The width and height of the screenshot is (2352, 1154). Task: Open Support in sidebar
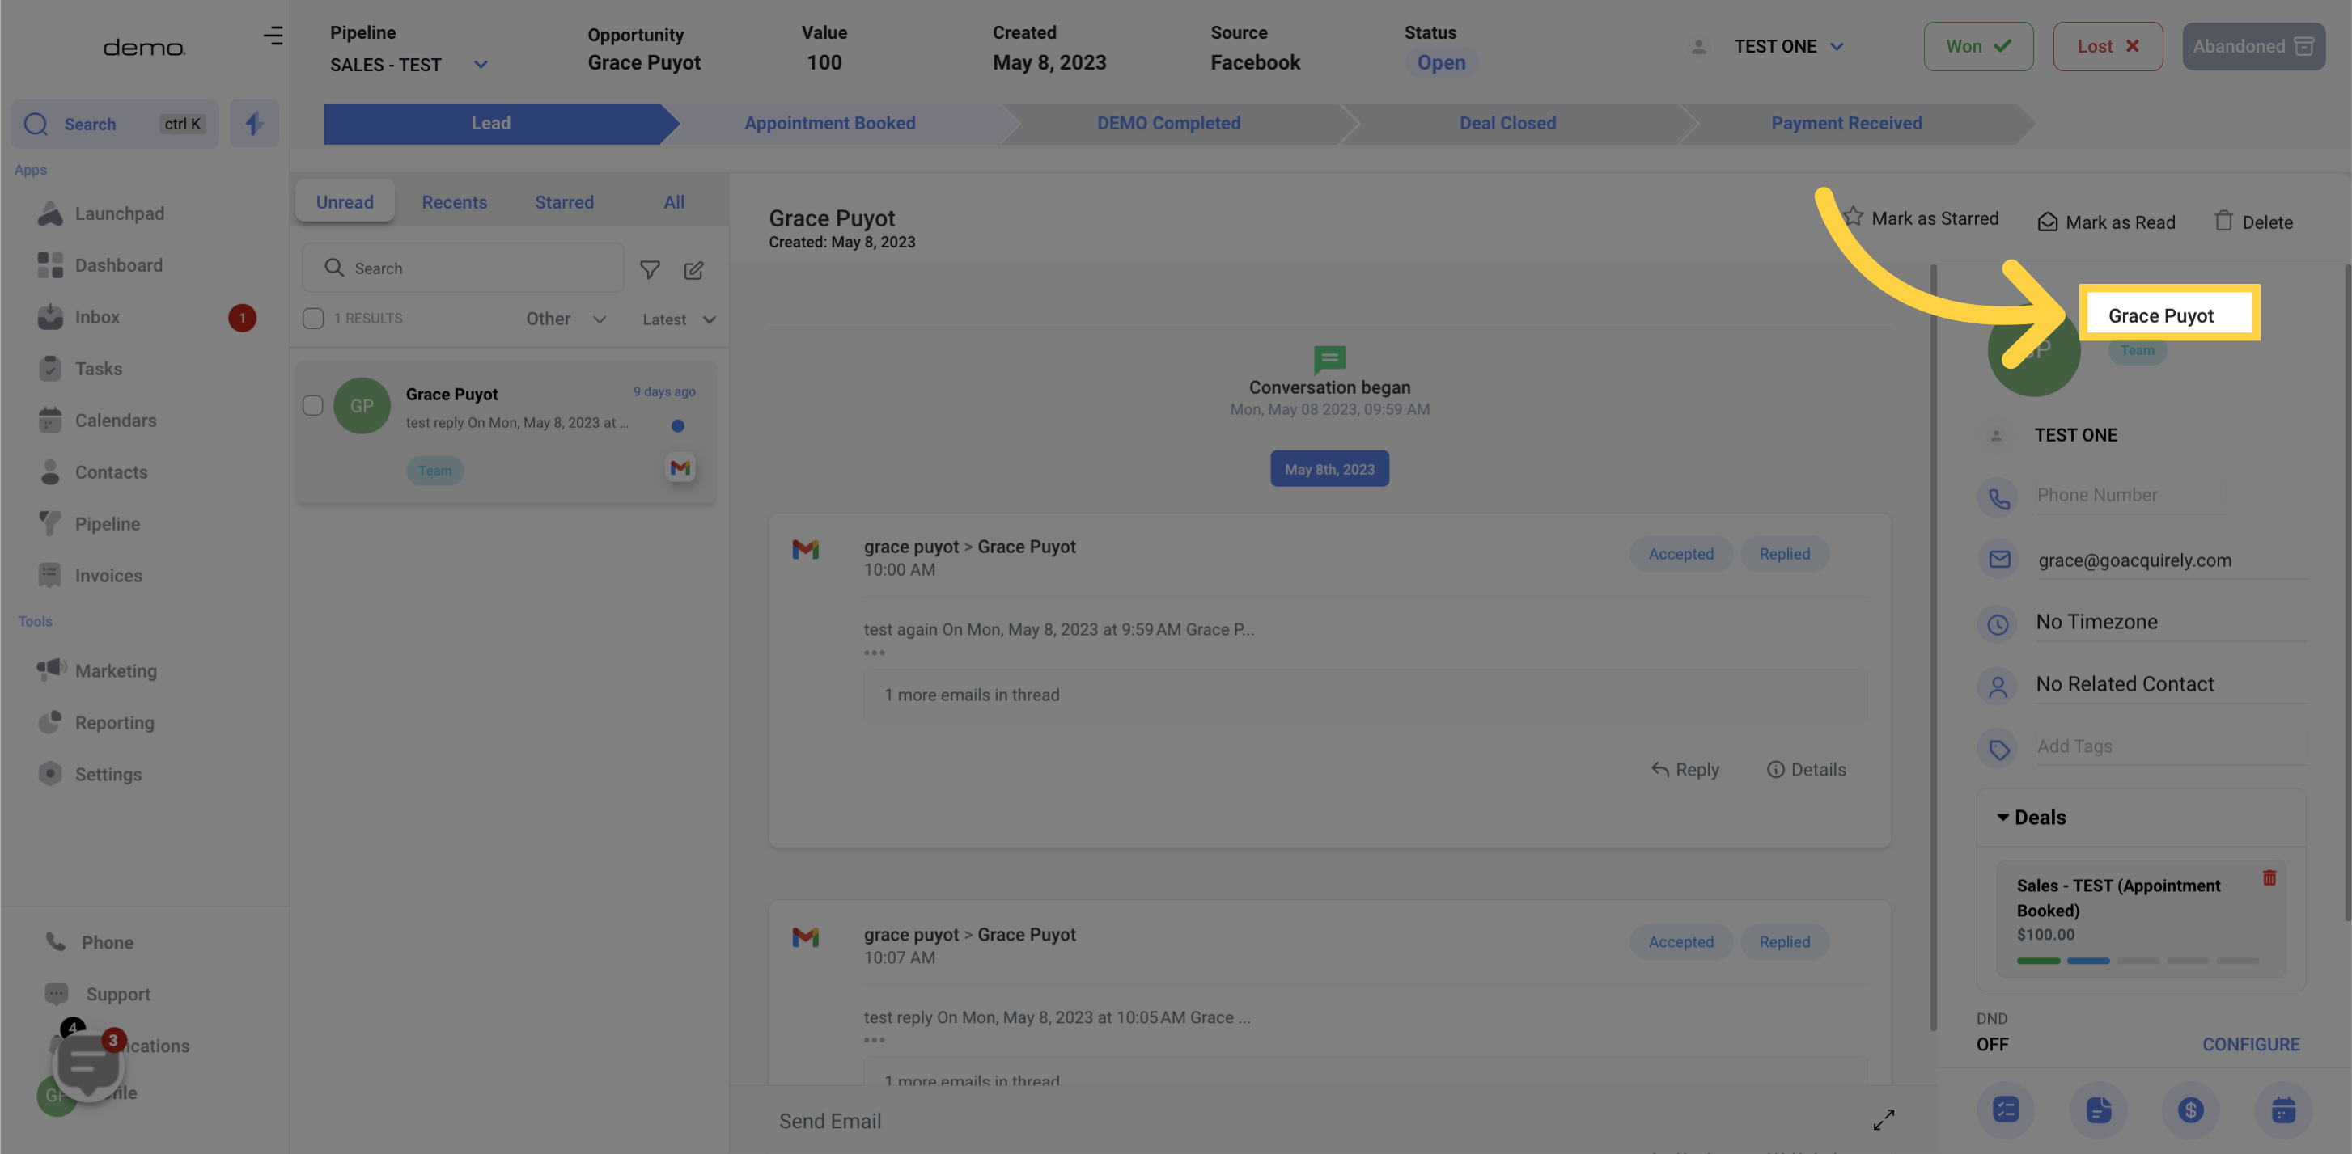[98, 995]
